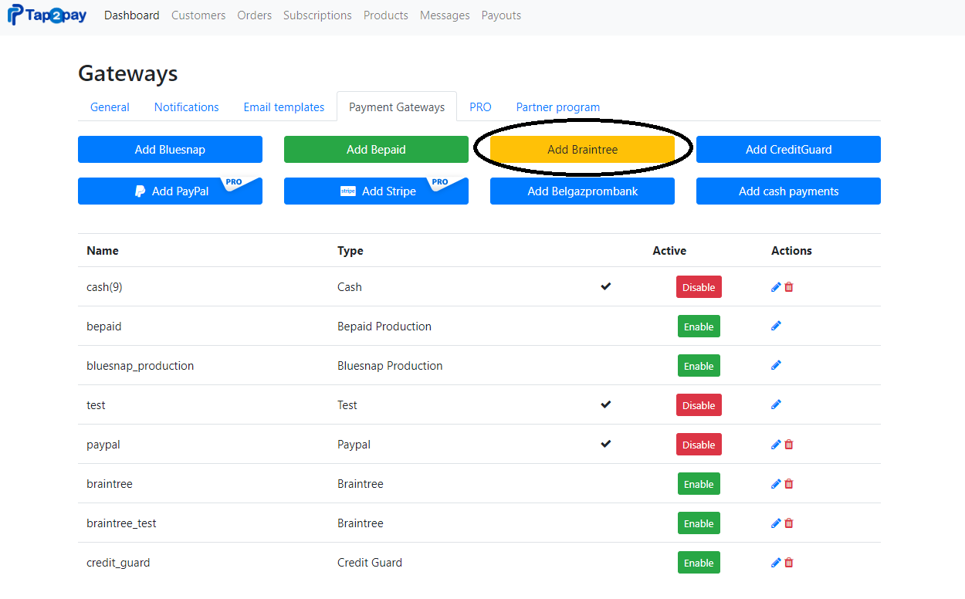This screenshot has height=599, width=965.
Task: Open Products in the top navigation
Action: coord(386,15)
